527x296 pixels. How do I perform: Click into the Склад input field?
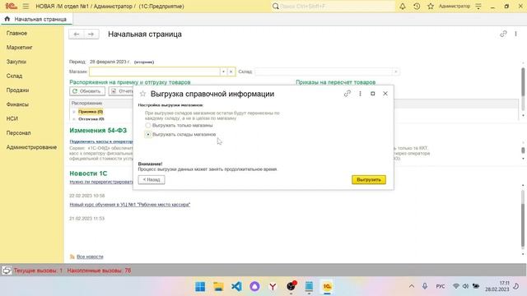[x=324, y=72]
